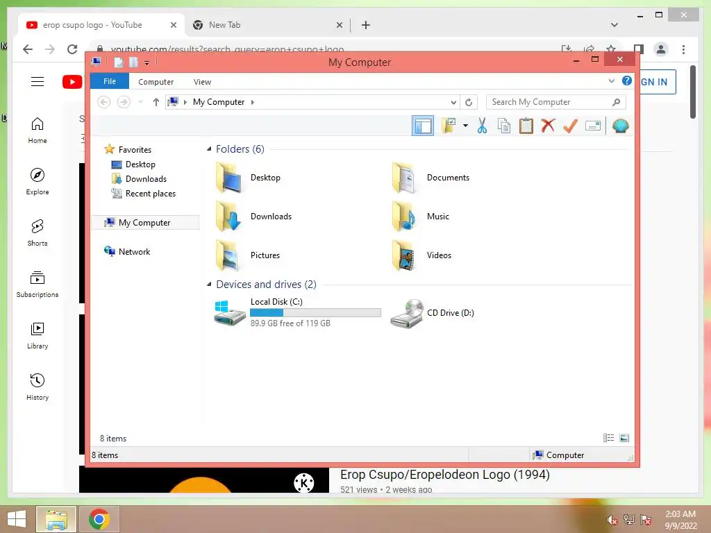Open YouTube History in sidebar
This screenshot has height=533, width=711.
37,387
